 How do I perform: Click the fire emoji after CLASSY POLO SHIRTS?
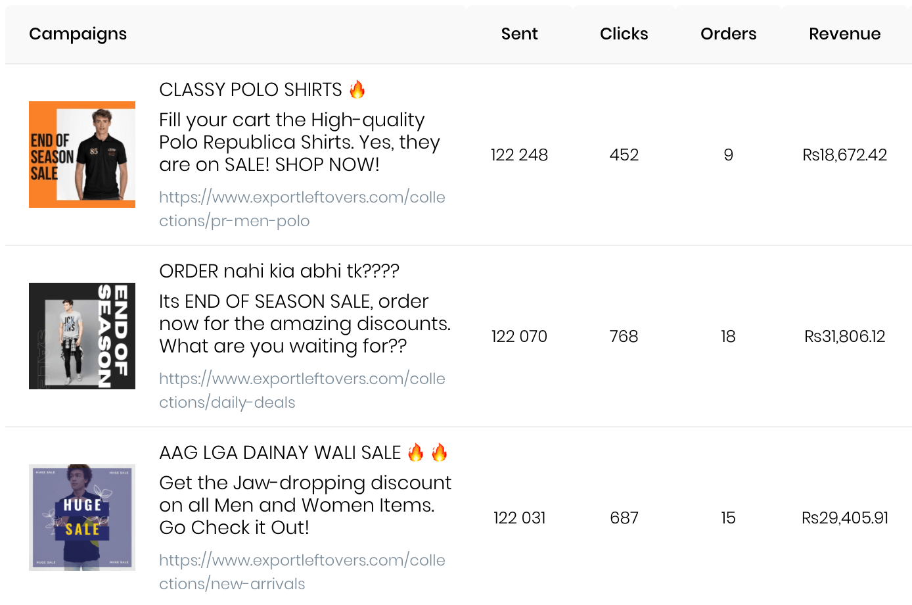pos(357,89)
